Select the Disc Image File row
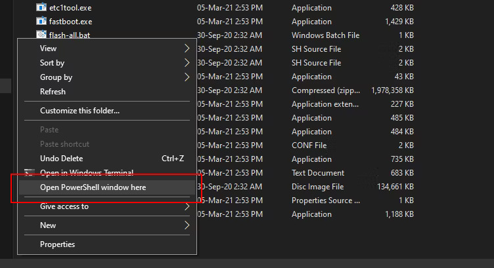494x268 pixels. pos(317,187)
